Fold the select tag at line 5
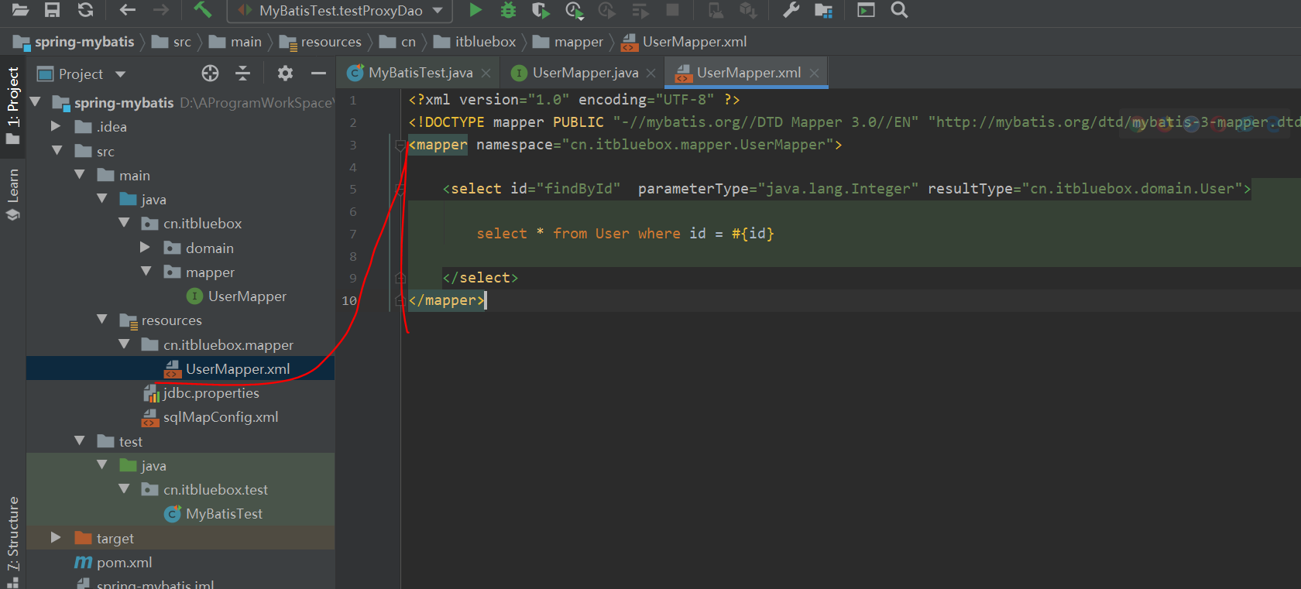 click(x=400, y=189)
